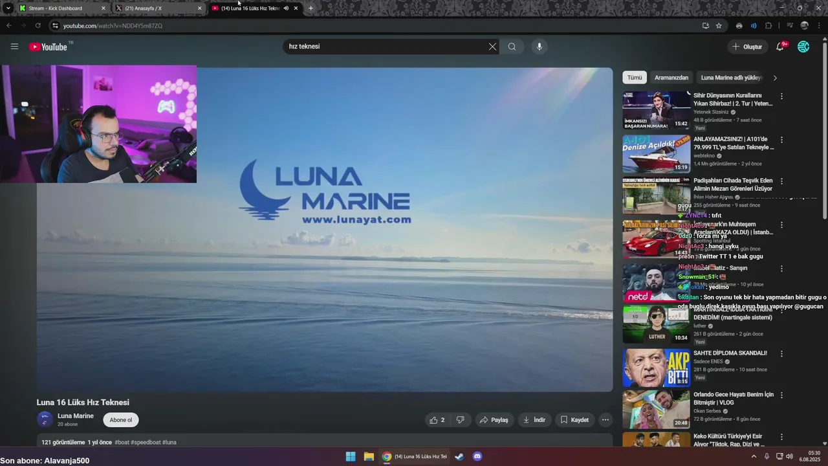
Task: Open options menu for ANLAYAMAZSINIZ video
Action: (781, 140)
